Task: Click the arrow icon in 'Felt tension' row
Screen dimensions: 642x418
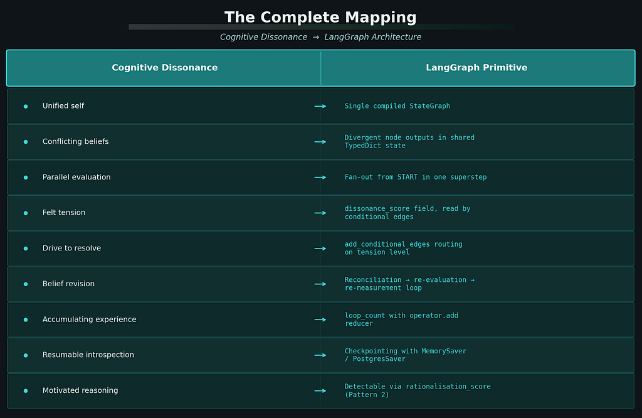Action: (x=320, y=213)
